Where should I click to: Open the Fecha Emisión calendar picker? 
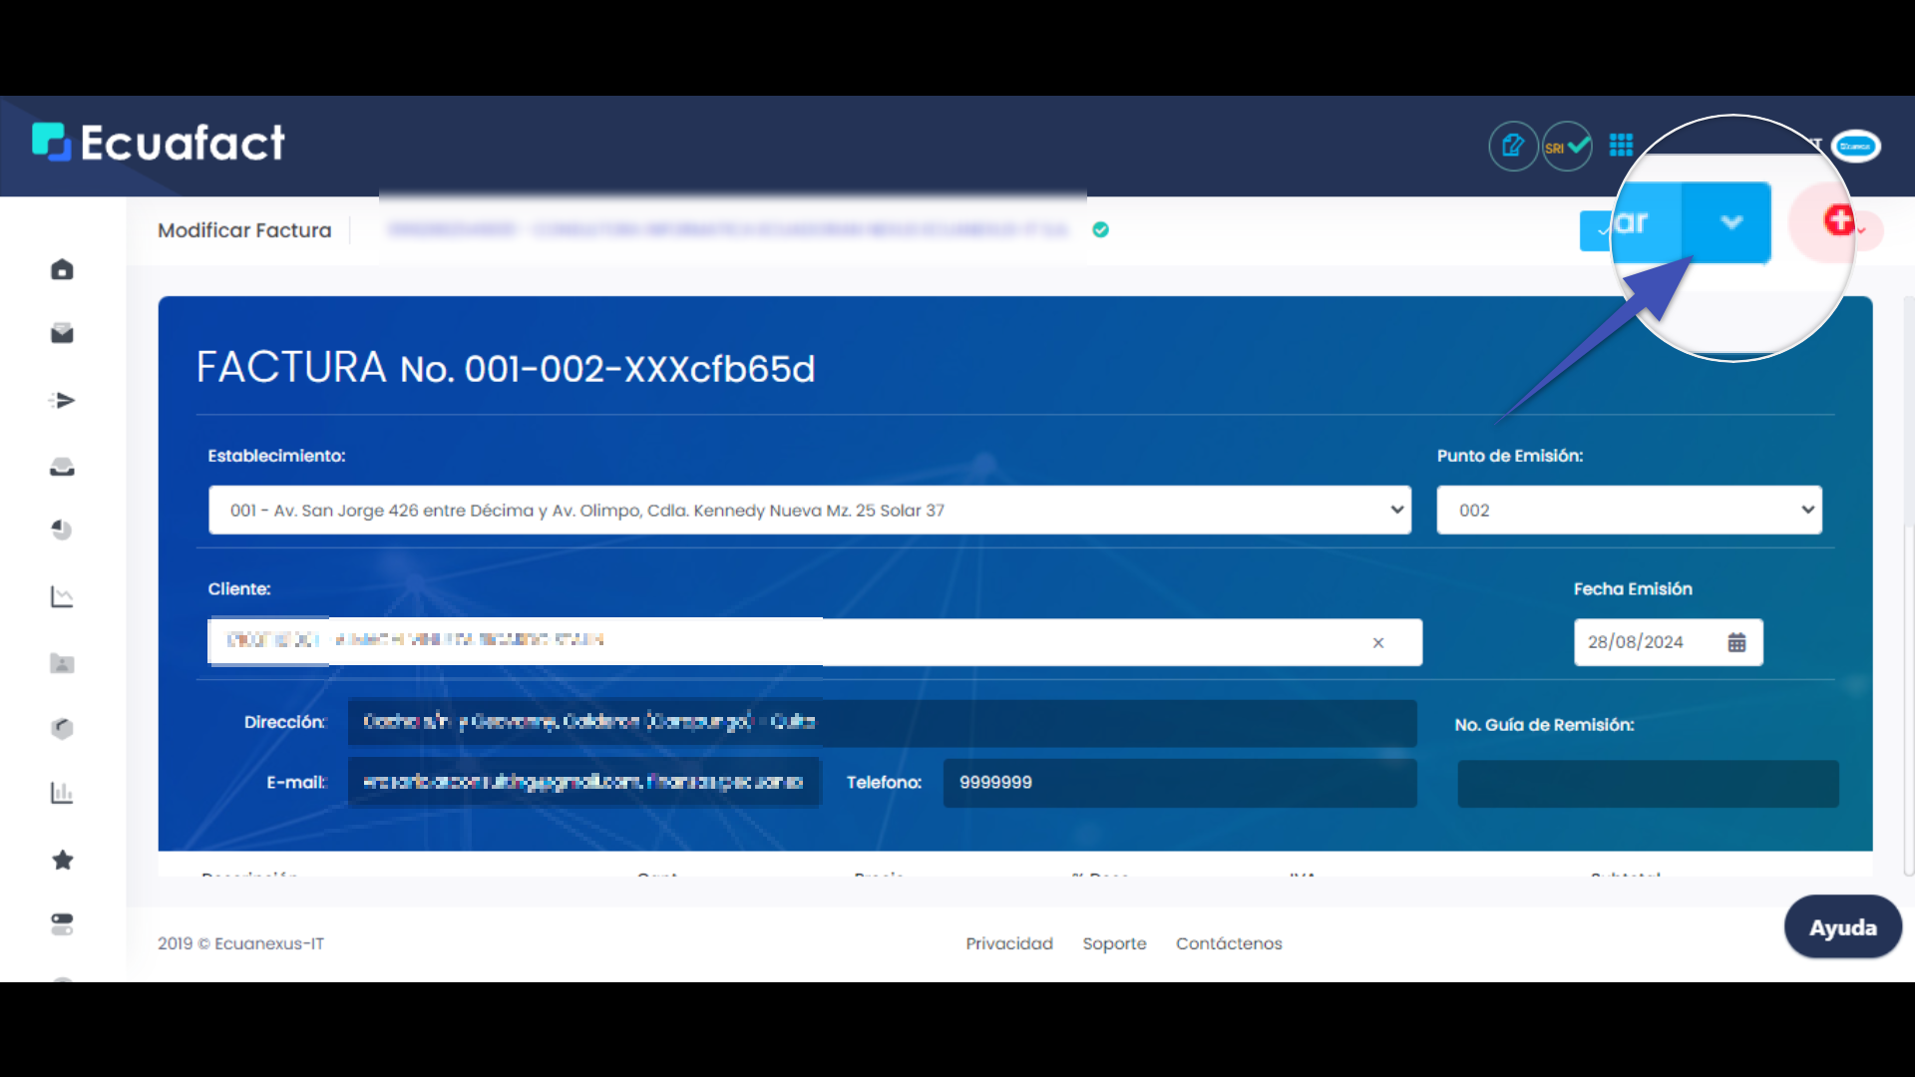tap(1736, 642)
